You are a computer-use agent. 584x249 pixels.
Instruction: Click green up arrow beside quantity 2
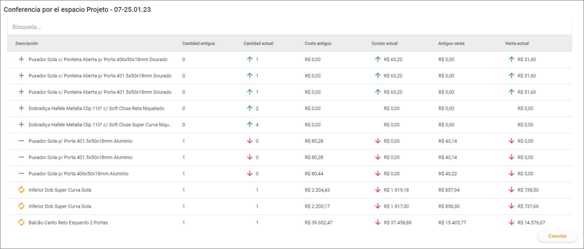(x=250, y=109)
